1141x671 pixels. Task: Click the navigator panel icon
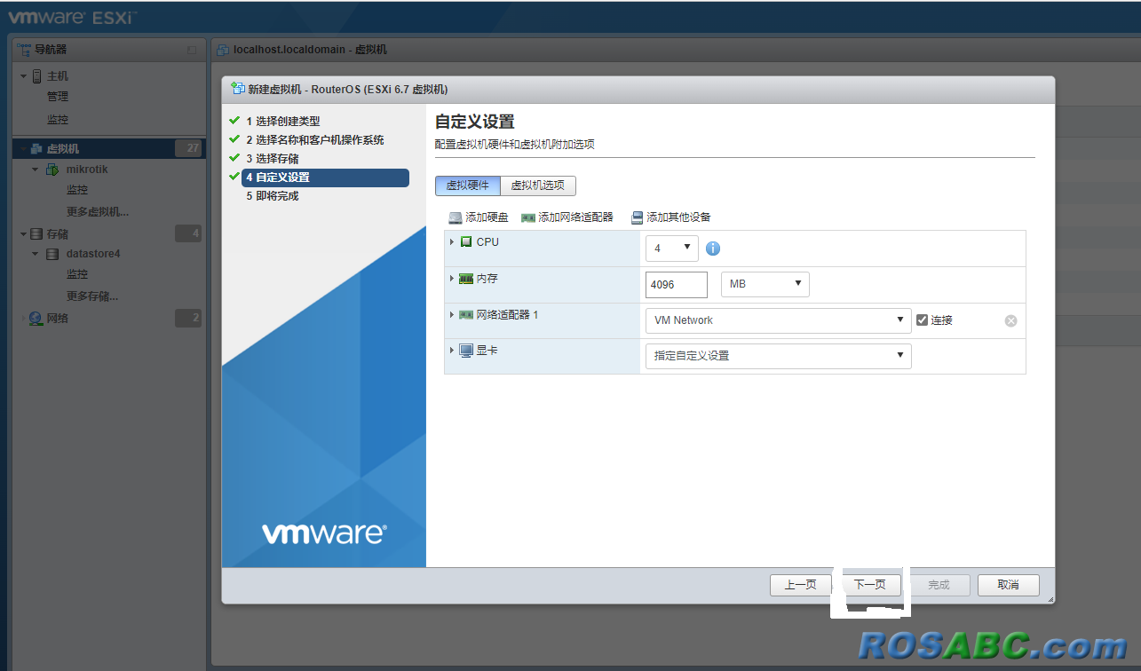[x=24, y=50]
